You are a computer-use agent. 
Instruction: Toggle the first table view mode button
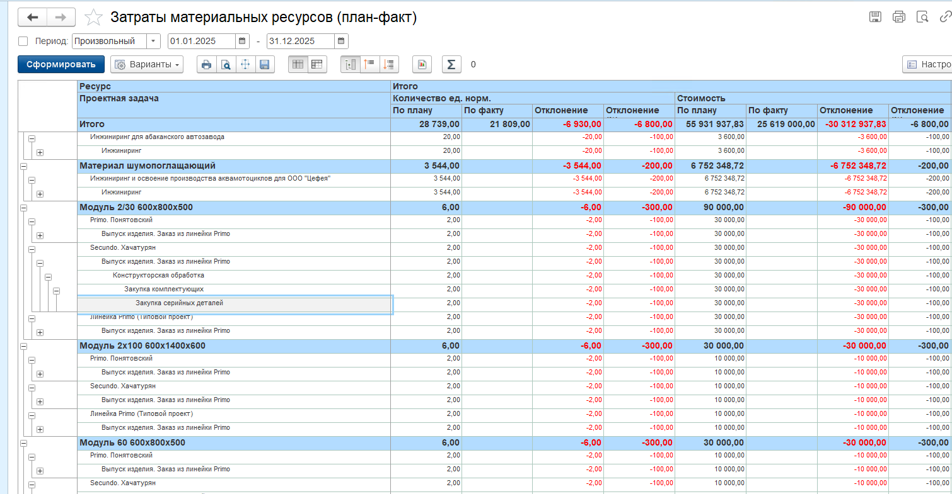pyautogui.click(x=298, y=64)
